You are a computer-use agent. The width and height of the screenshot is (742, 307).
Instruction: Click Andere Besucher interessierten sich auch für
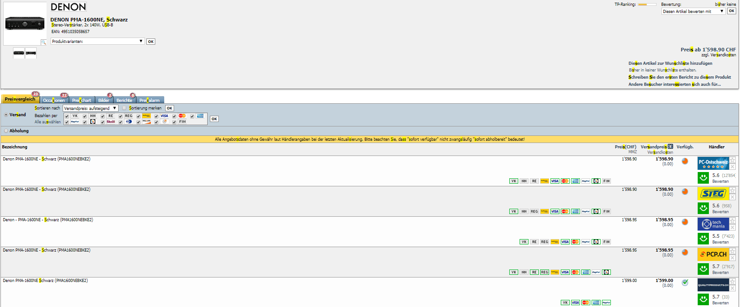click(x=675, y=84)
